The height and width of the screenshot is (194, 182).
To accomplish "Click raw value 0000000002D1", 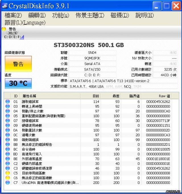I will (158, 144).
